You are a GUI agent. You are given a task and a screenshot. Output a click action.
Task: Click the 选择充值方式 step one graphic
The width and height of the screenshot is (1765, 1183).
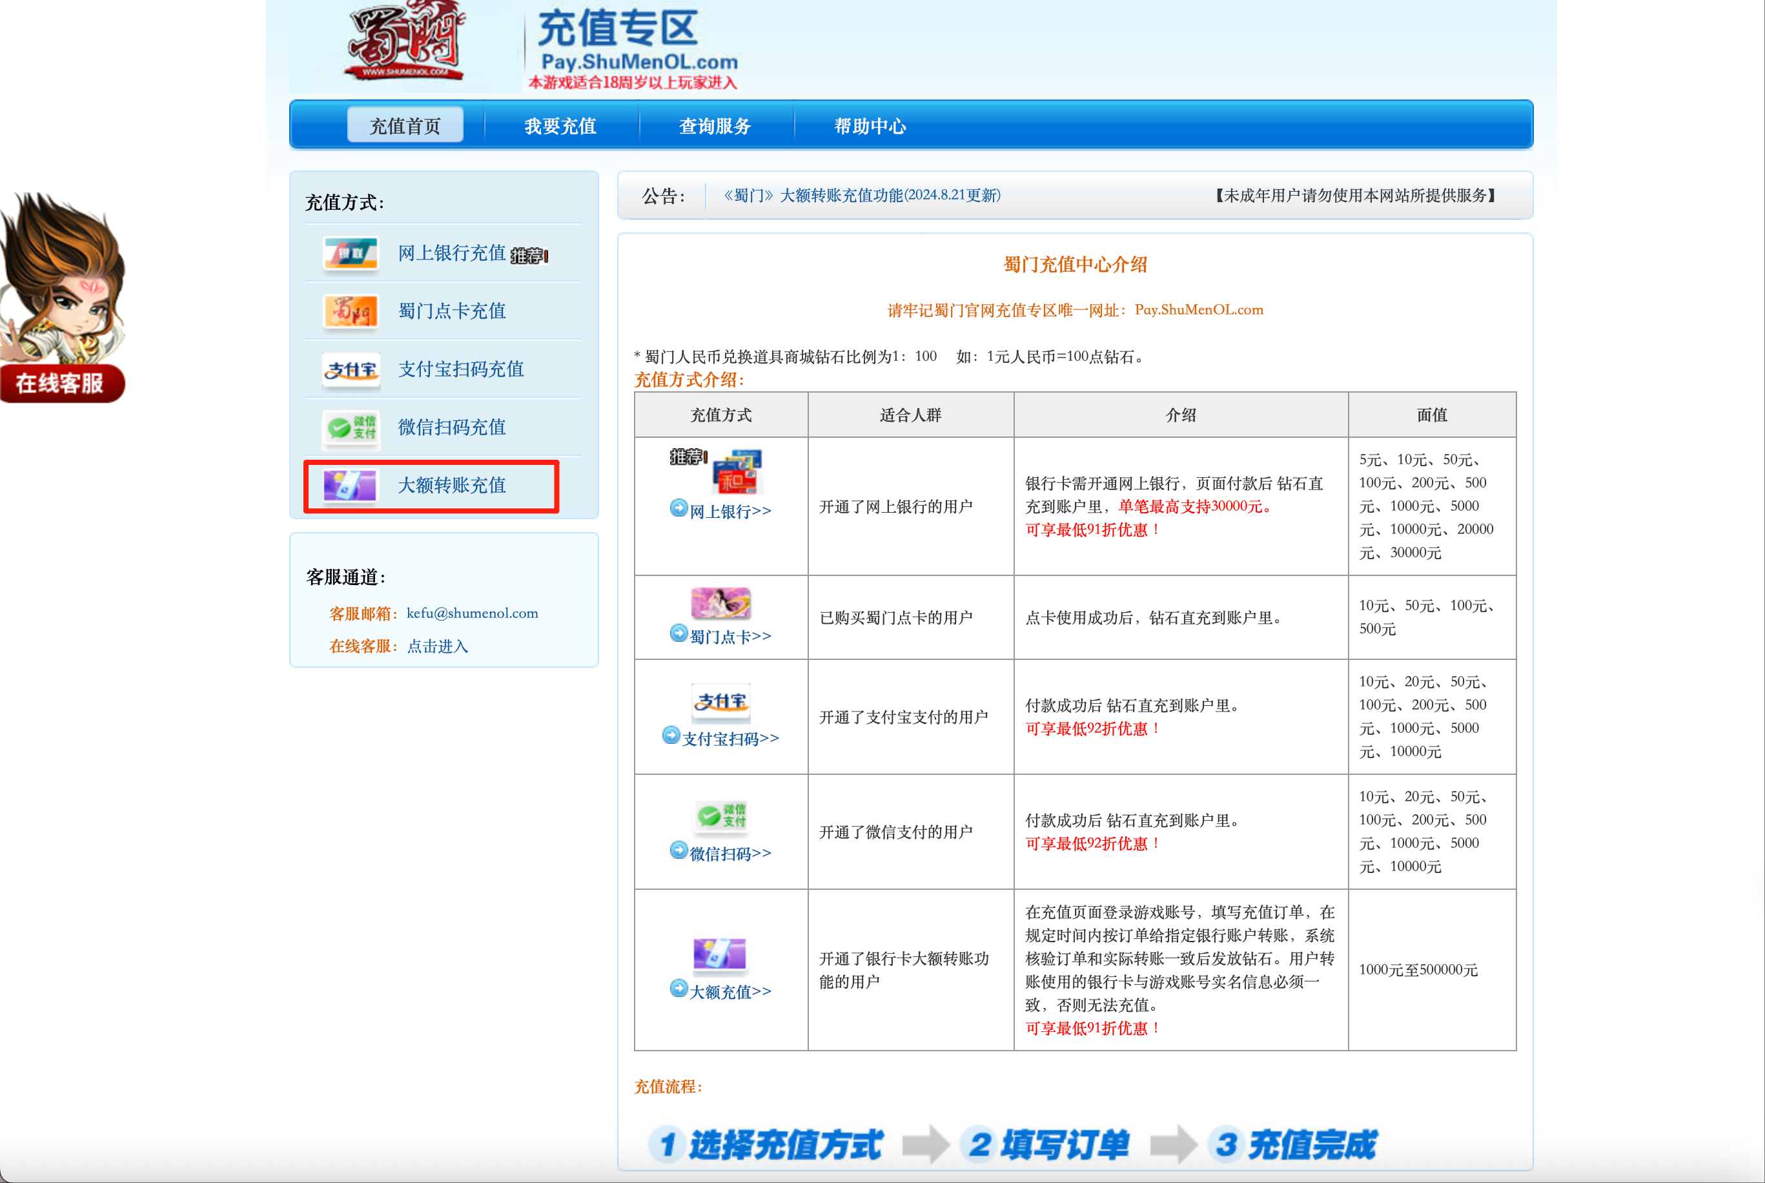click(766, 1144)
